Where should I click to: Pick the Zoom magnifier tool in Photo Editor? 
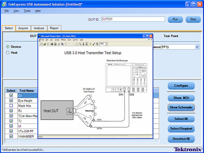click(x=80, y=44)
